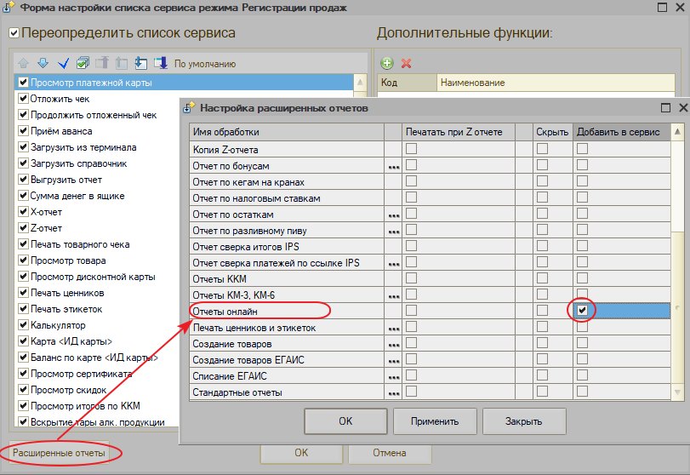Uncheck Просмотр платежной карты in service list
The width and height of the screenshot is (690, 475).
[x=23, y=83]
